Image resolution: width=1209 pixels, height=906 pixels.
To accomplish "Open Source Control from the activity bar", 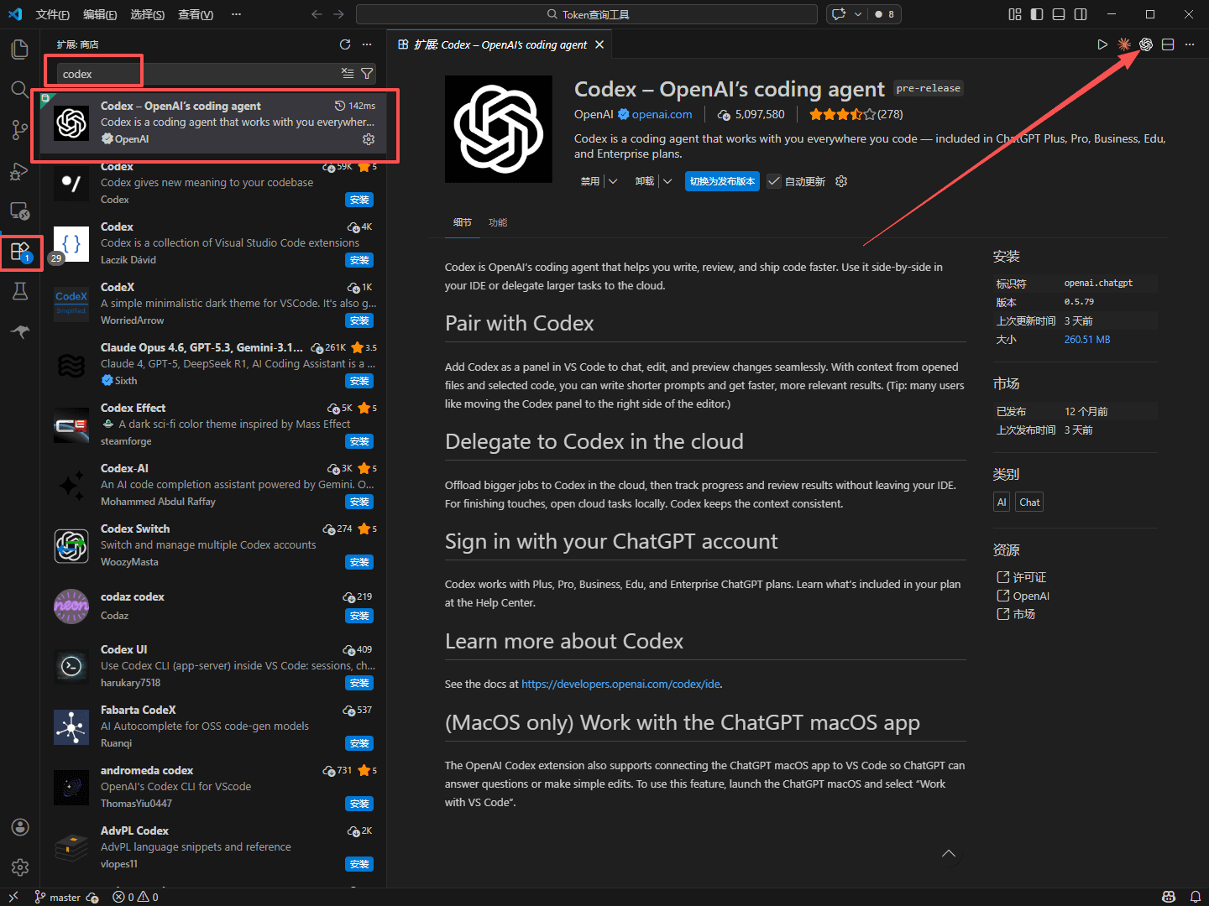I will click(20, 130).
